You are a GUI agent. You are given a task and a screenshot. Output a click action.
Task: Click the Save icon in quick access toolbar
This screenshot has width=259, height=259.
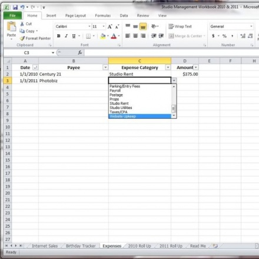point(15,7)
